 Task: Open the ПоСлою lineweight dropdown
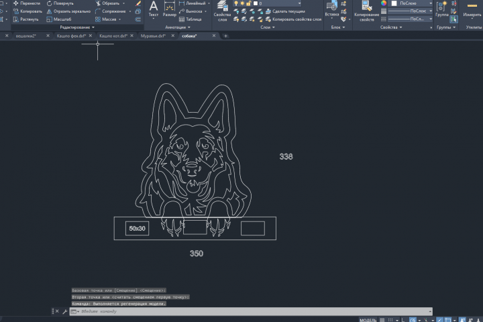click(411, 11)
